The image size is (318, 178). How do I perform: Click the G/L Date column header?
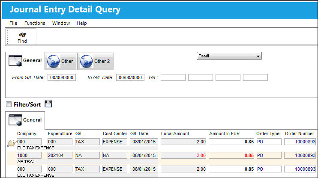[x=139, y=133]
